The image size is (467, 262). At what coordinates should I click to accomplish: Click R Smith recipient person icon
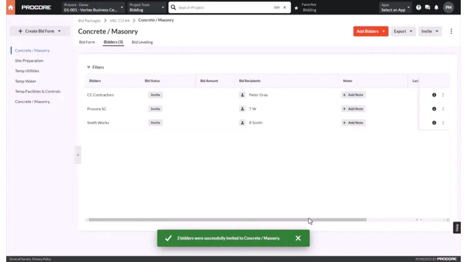[243, 123]
